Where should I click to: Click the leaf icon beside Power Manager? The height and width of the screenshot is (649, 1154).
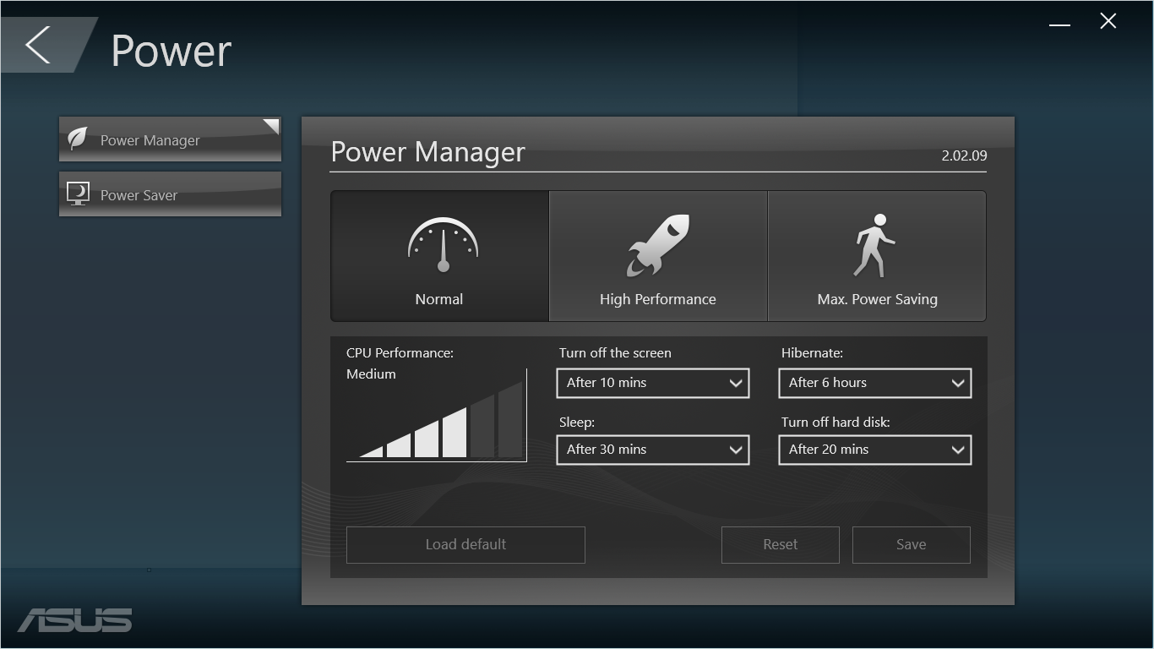point(78,139)
